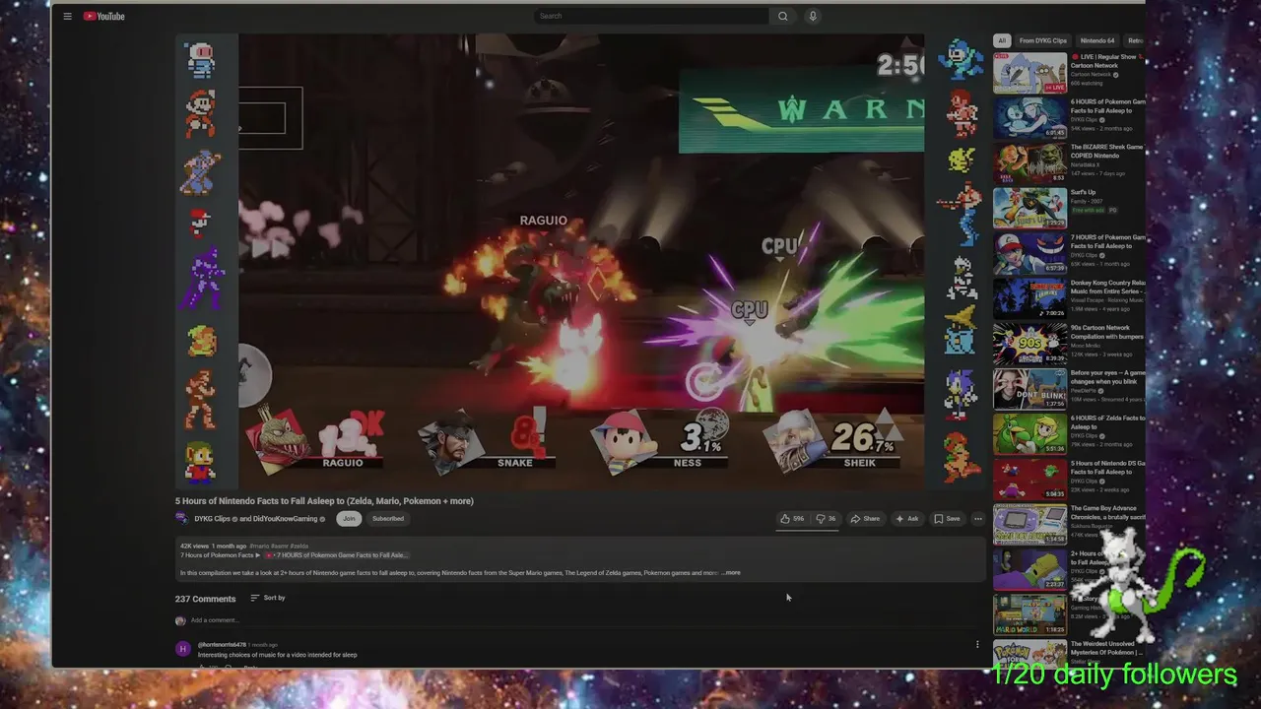Viewport: 1261px width, 709px height.
Task: Open LIVE Regular Show Cartoon Network thumbnail
Action: point(1029,73)
